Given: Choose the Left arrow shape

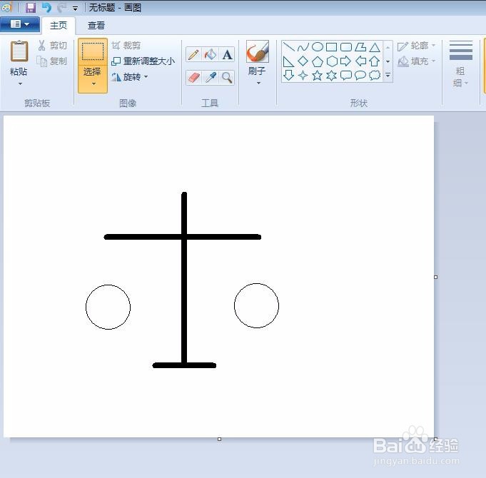Looking at the screenshot, I should click(x=360, y=61).
